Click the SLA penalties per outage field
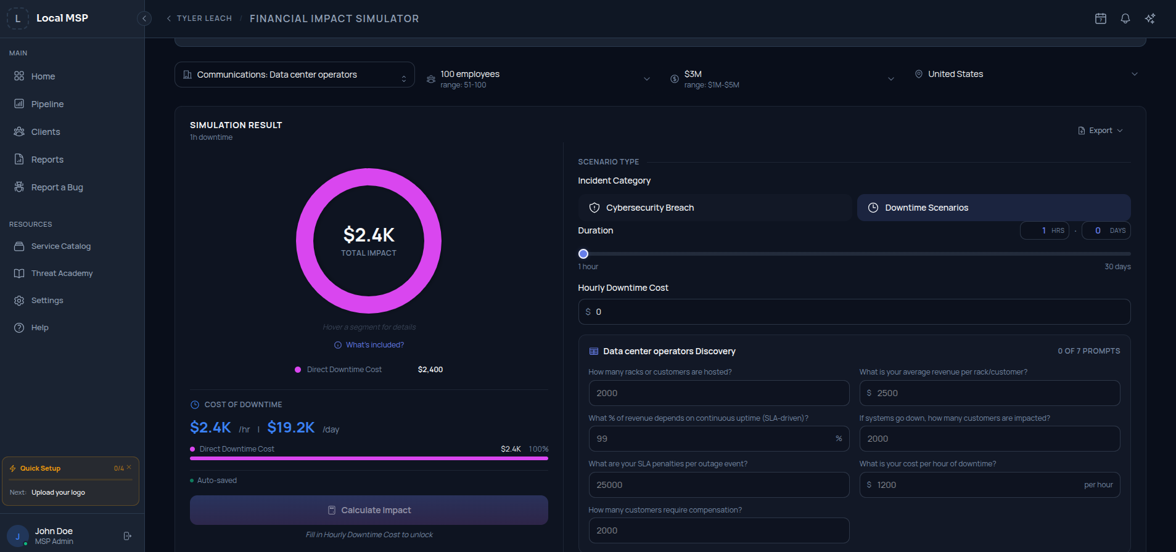 [x=718, y=485]
